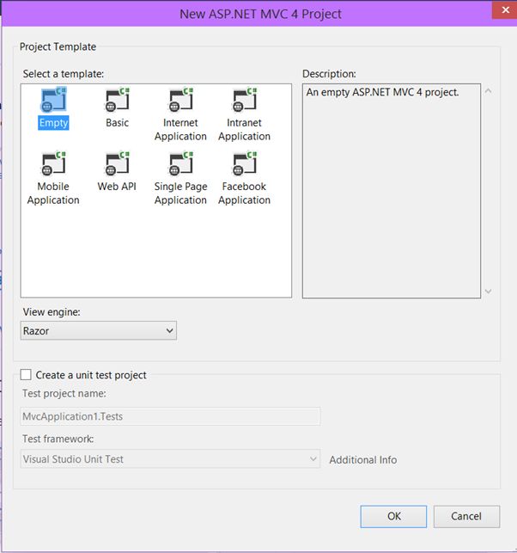517x553 pixels.
Task: Select the Facebook Application template icon
Action: (245, 163)
